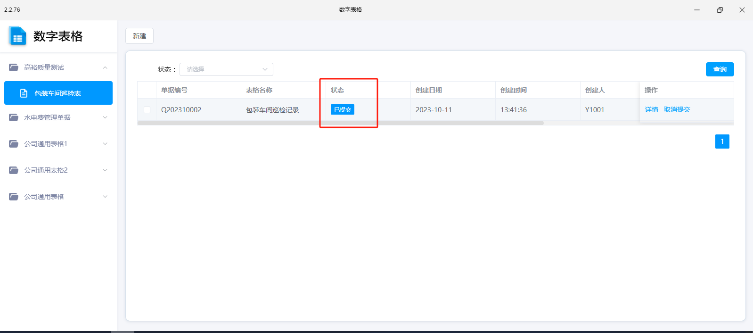Expand the last 公司通用表格 chevron
Screen dimensions: 753x333
coord(105,197)
